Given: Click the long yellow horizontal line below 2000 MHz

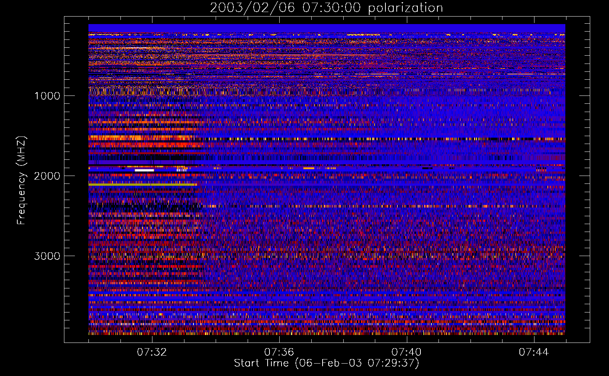Looking at the screenshot, I should (143, 185).
